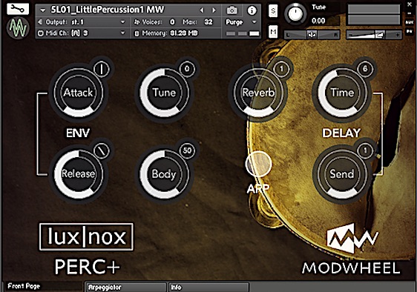Open the Purge dropdown menu
The image size is (417, 292).
point(241,22)
